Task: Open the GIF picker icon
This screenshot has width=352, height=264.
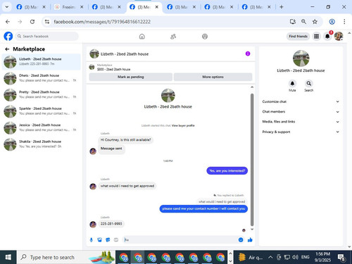Action: (x=116, y=240)
